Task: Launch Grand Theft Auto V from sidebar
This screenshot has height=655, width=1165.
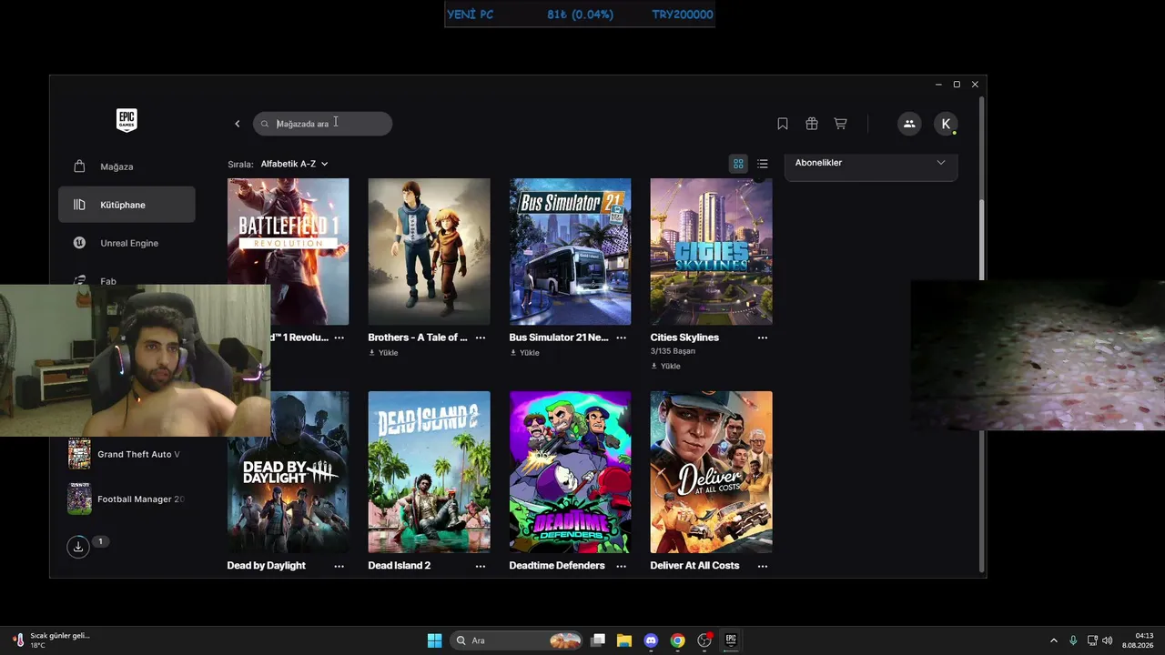Action: [x=127, y=454]
